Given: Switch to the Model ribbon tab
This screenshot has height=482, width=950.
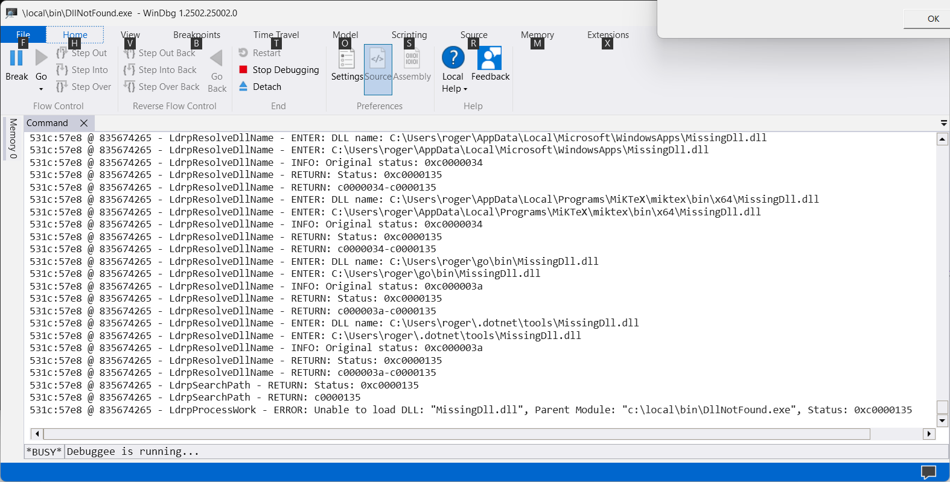Looking at the screenshot, I should coord(345,35).
